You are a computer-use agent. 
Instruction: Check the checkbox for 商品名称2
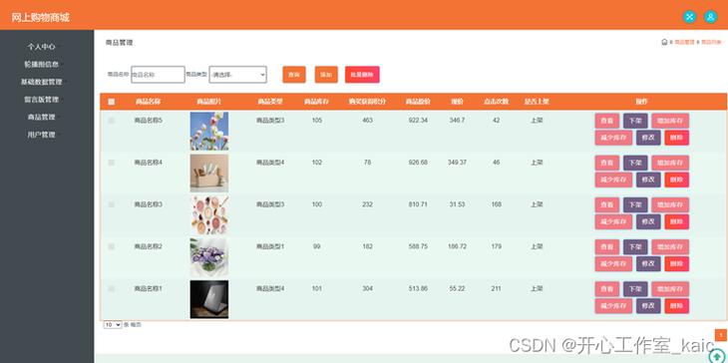pos(112,246)
